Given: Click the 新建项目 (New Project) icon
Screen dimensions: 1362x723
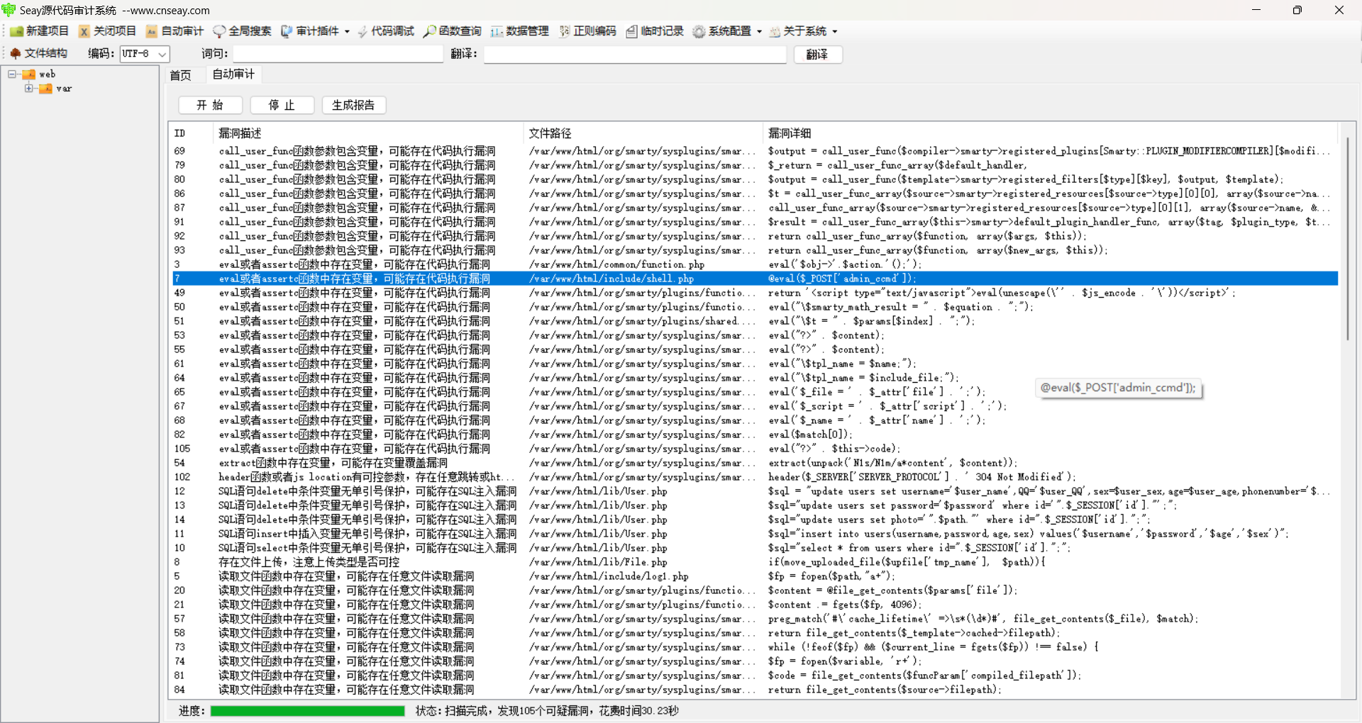Looking at the screenshot, I should (17, 31).
